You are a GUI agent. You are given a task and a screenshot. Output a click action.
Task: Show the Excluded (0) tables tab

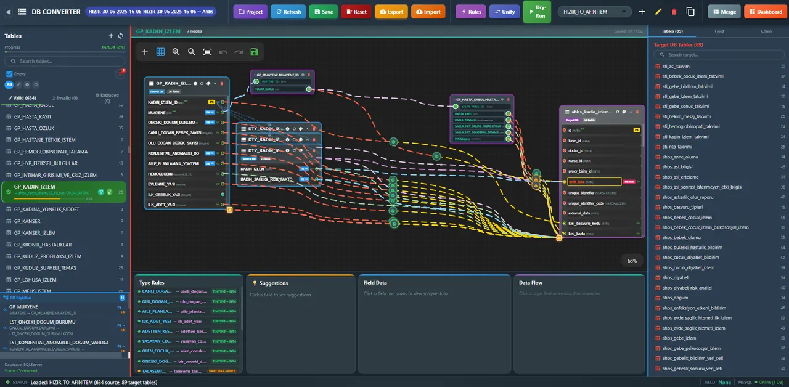[107, 98]
